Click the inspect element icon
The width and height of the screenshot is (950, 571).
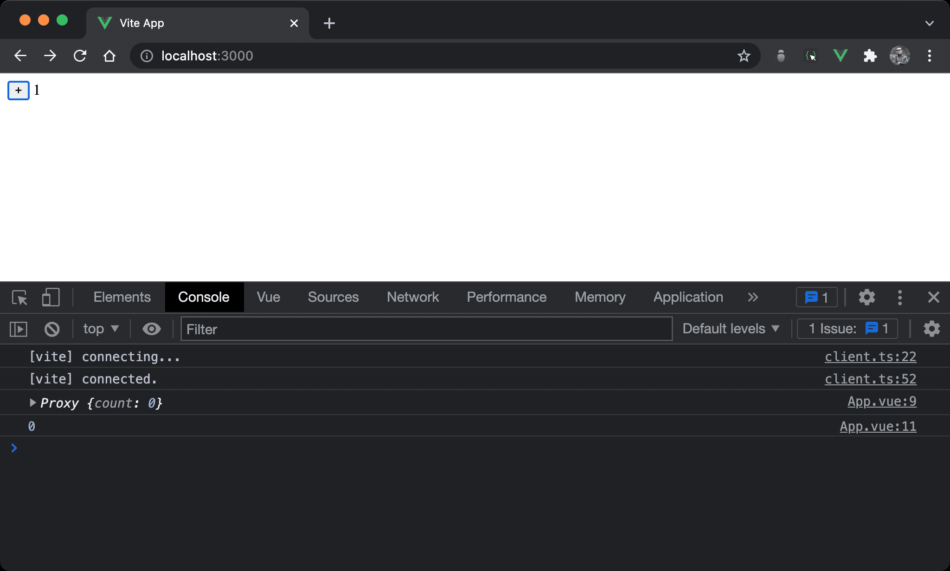19,297
